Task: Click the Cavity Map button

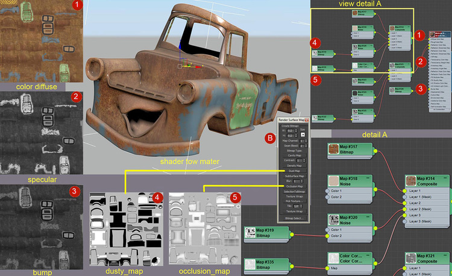Action: point(295,155)
